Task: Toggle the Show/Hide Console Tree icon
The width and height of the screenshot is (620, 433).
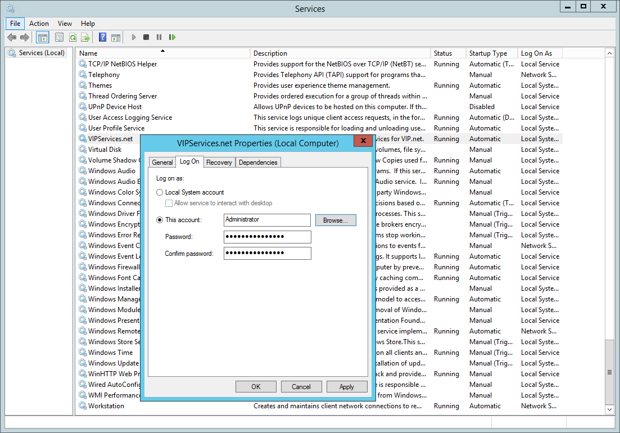Action: click(x=42, y=38)
